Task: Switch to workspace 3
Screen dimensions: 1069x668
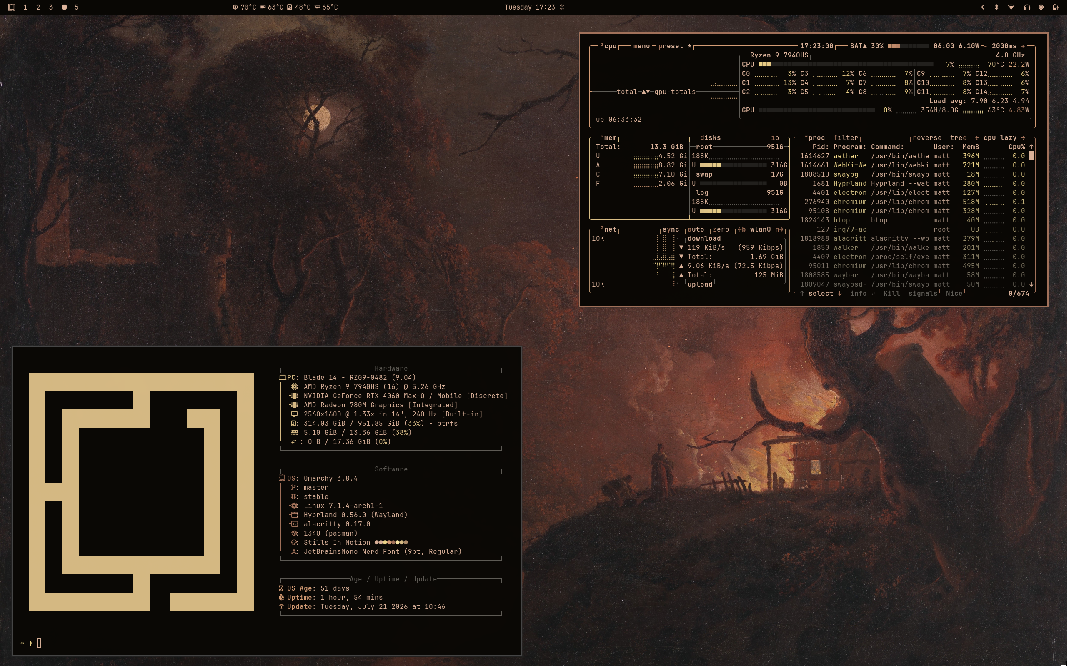Action: pos(51,7)
